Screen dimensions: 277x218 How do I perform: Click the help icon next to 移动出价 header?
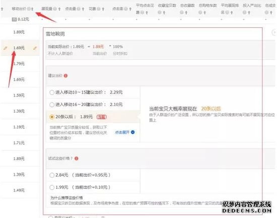pos(29,9)
